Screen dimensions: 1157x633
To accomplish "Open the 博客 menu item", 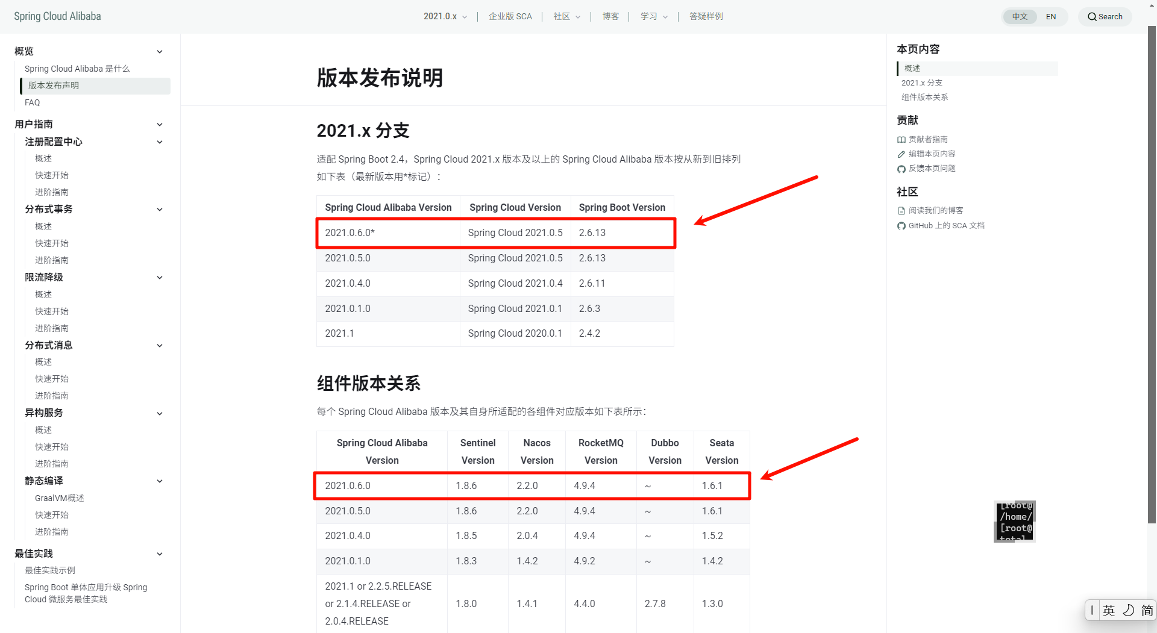I will point(610,16).
